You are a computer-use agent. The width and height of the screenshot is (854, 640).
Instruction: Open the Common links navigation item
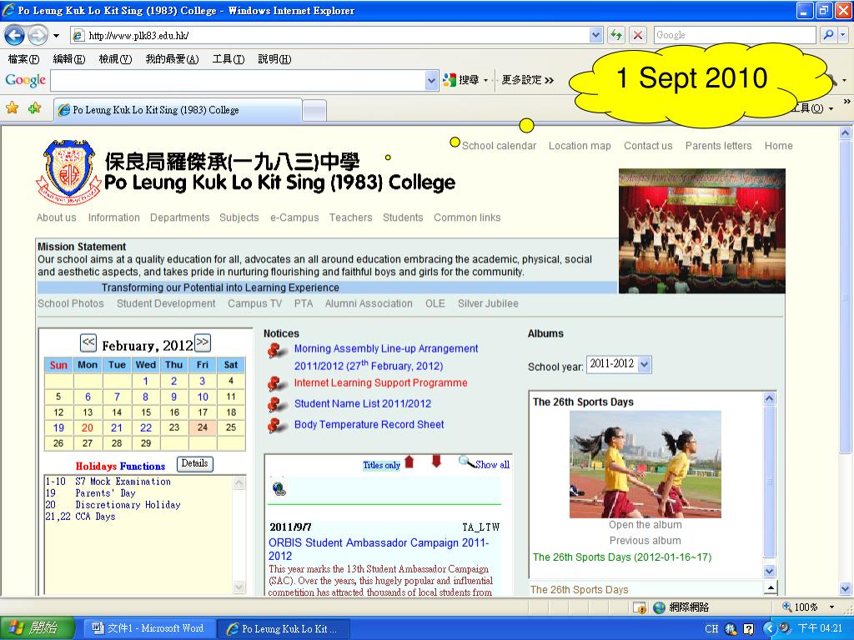(467, 217)
